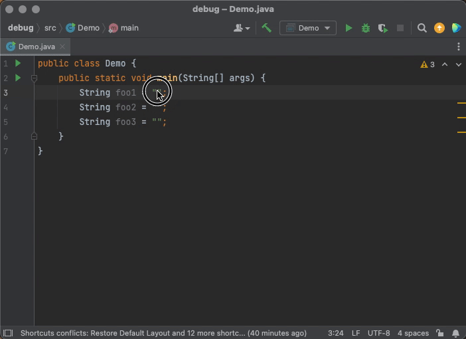Click line number 5 in the gutter
466x339 pixels.
pyautogui.click(x=6, y=122)
